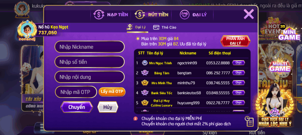
Task: Switch to the Rút Tiền tab
Action: click(151, 15)
